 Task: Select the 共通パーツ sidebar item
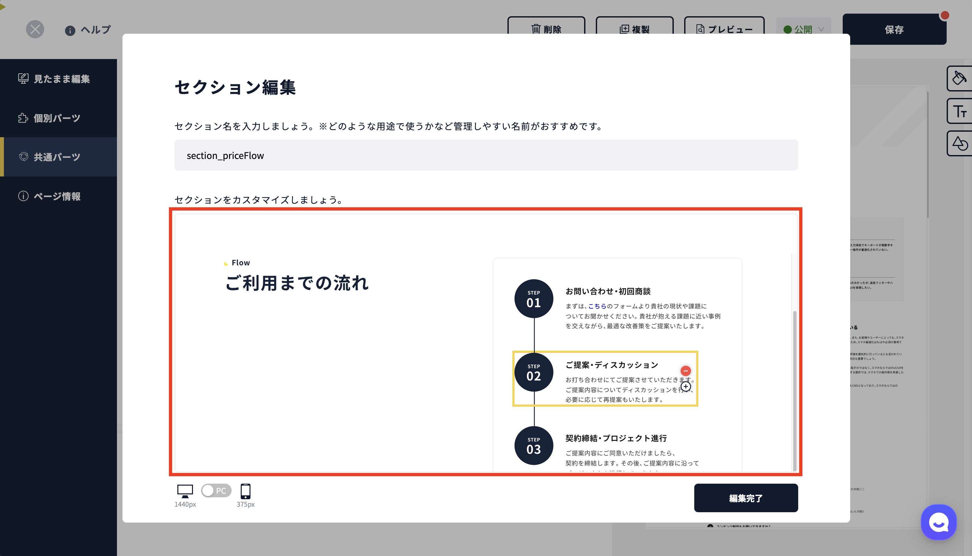click(58, 157)
